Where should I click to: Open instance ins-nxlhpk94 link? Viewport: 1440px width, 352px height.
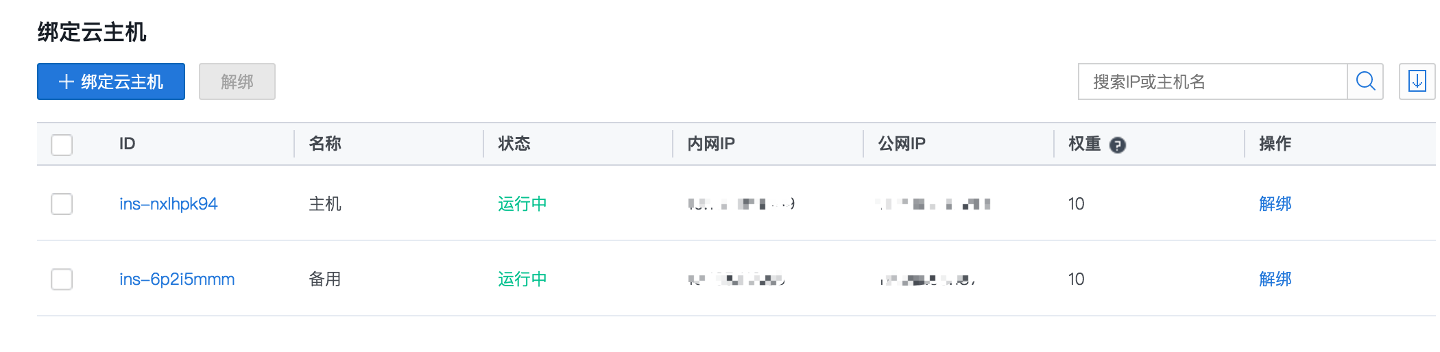[x=168, y=204]
